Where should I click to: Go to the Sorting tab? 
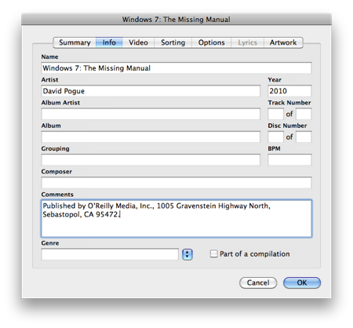pos(173,42)
